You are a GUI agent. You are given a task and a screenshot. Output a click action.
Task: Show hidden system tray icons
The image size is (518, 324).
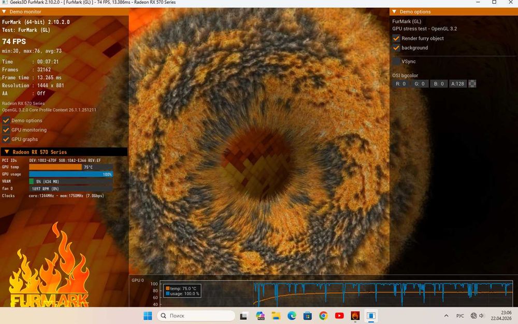pyautogui.click(x=447, y=315)
